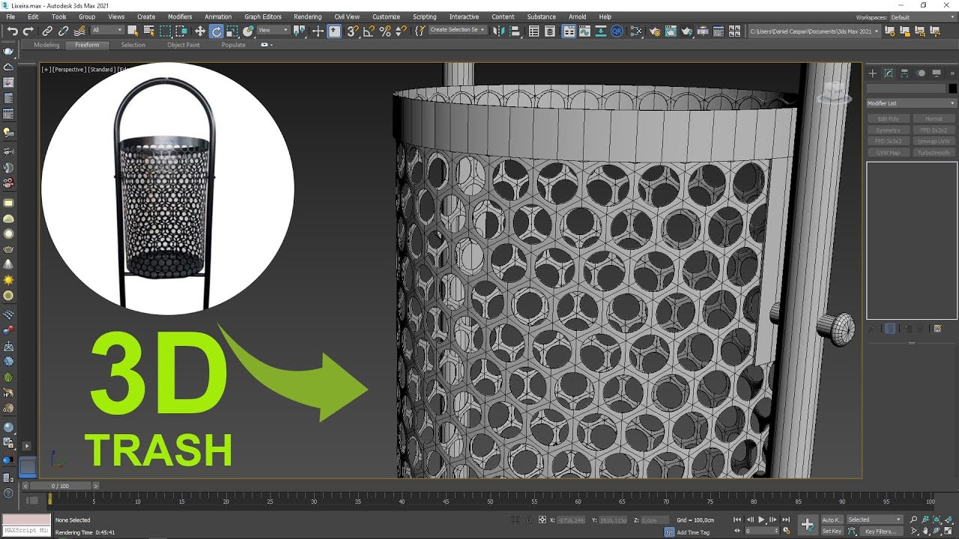The image size is (959, 539).
Task: Switch to the Object Paint ribbon tab
Action: [184, 45]
